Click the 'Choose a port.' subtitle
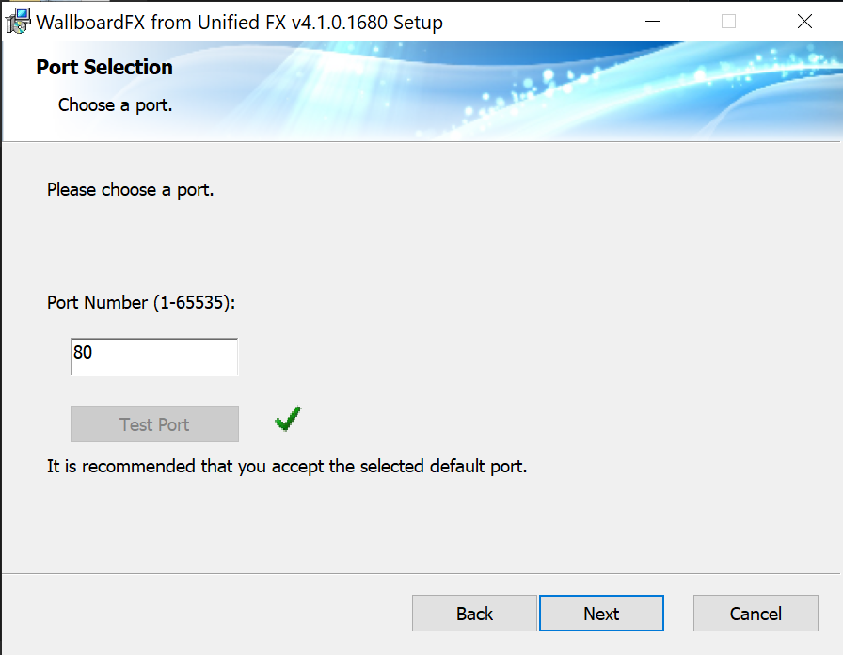Viewport: 843px width, 655px height. 115,104
